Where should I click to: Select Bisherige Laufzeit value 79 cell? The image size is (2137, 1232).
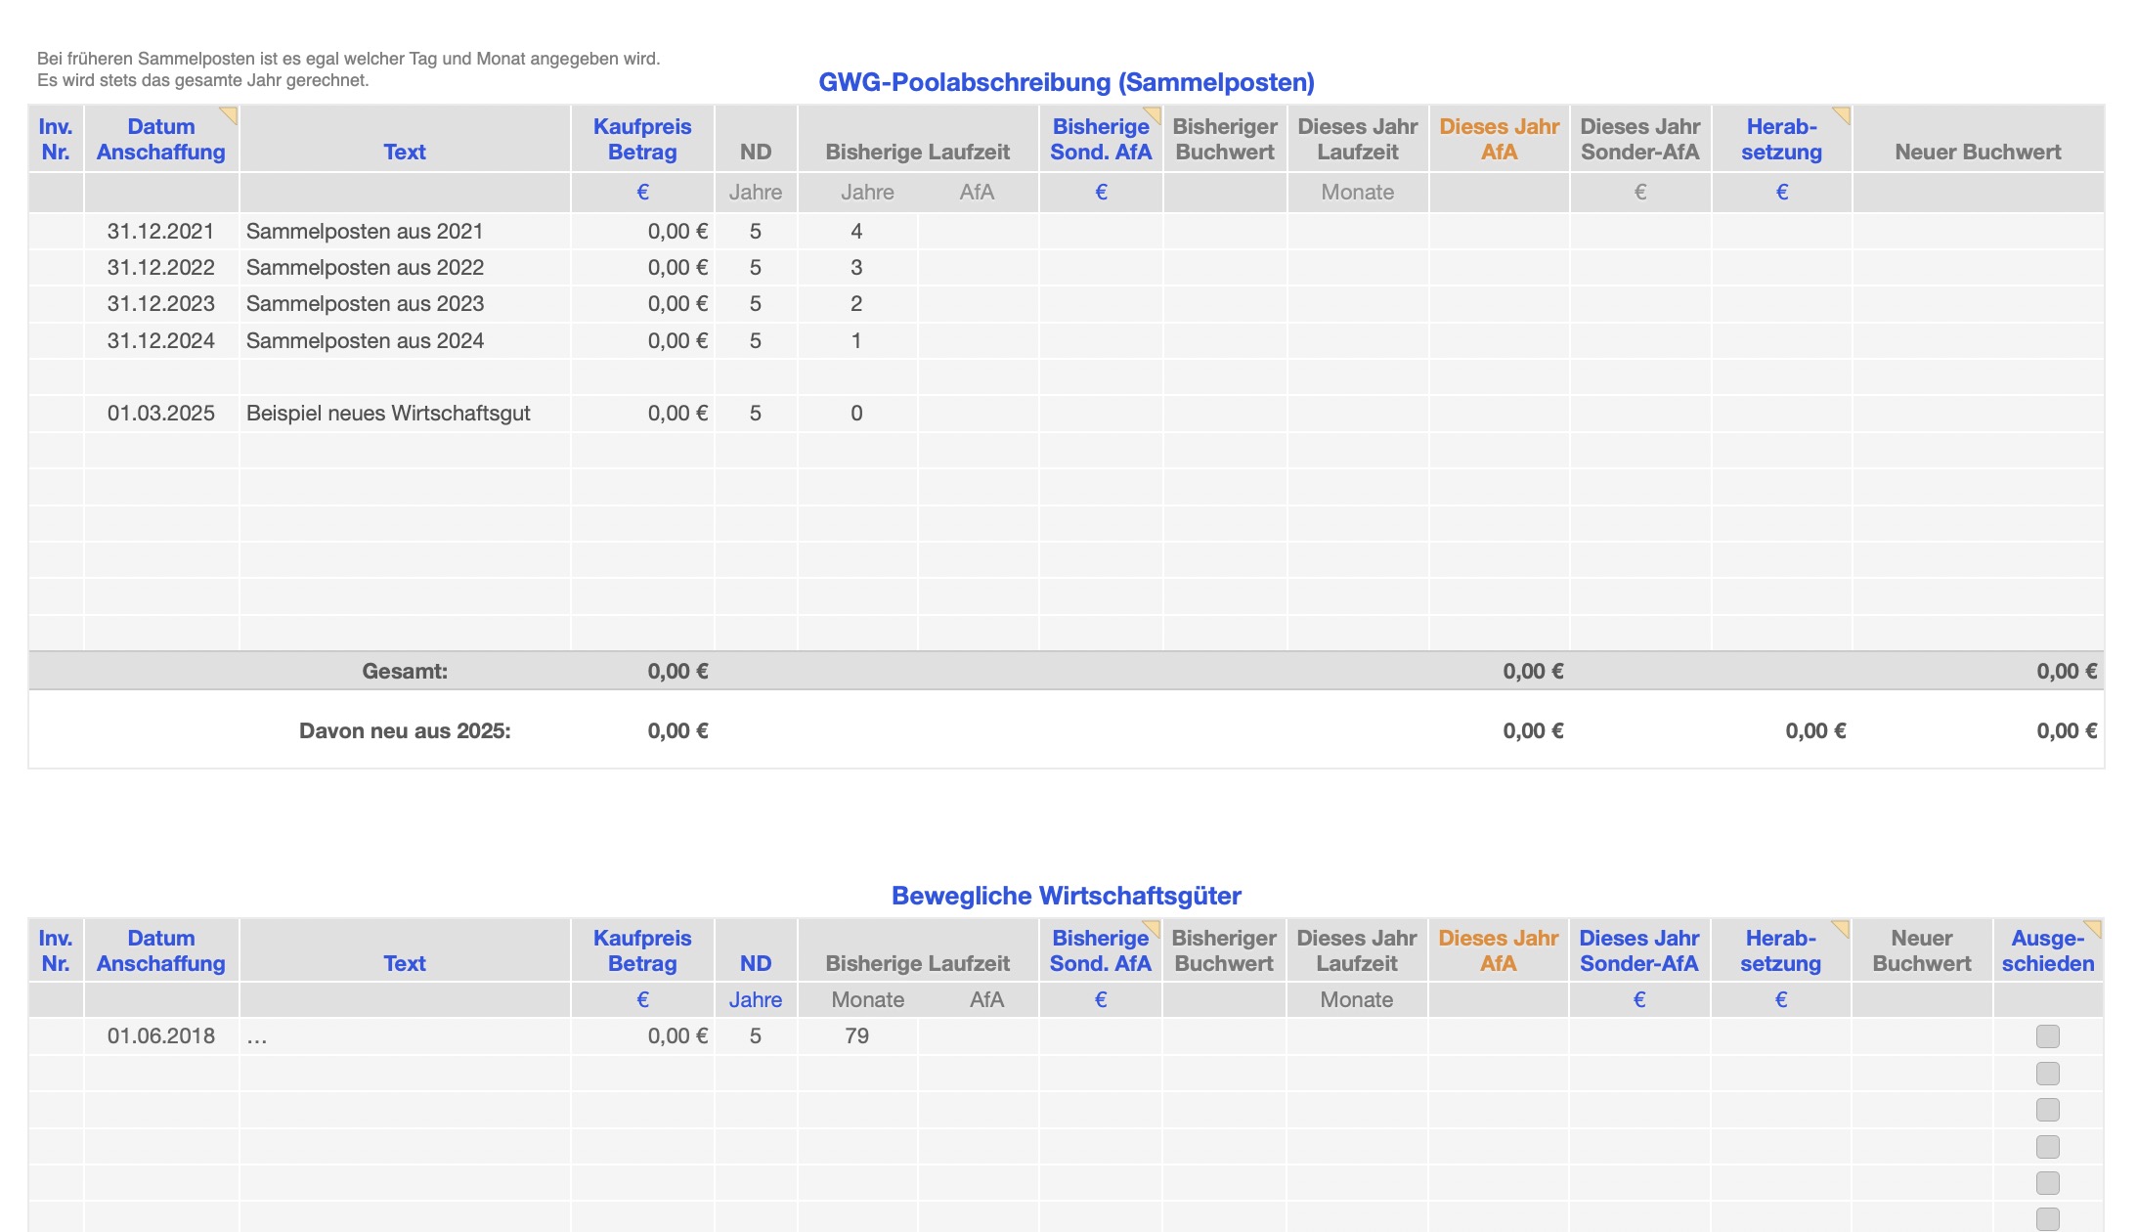tap(856, 1036)
